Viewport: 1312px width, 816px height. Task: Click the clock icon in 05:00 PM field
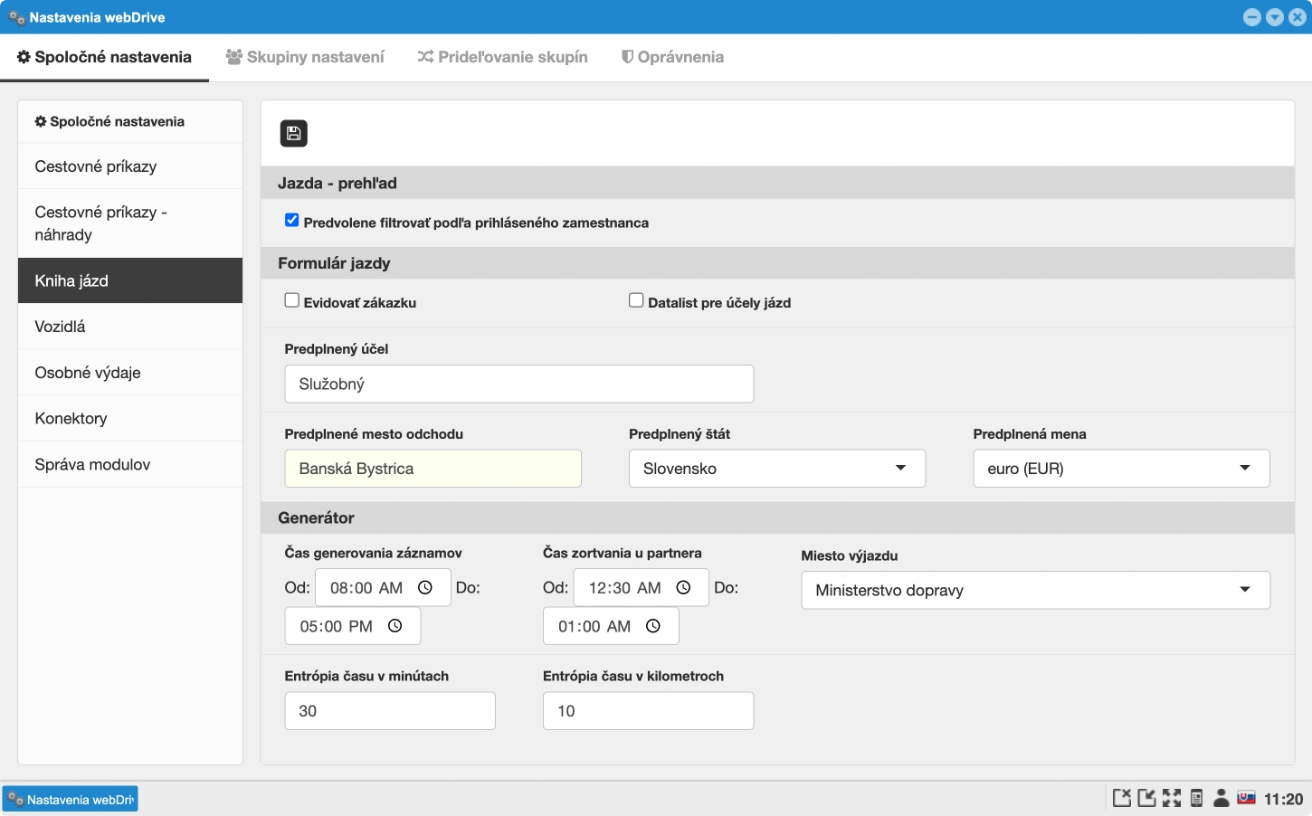[x=395, y=626]
